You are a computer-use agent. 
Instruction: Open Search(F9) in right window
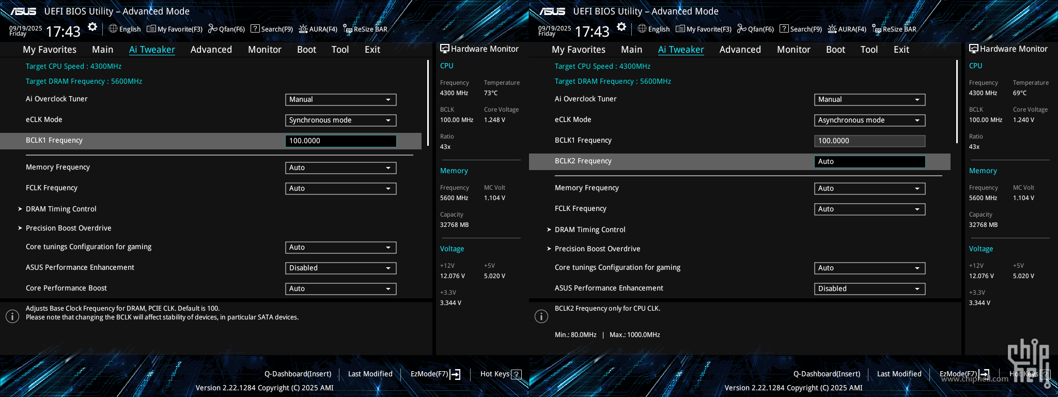pos(801,29)
